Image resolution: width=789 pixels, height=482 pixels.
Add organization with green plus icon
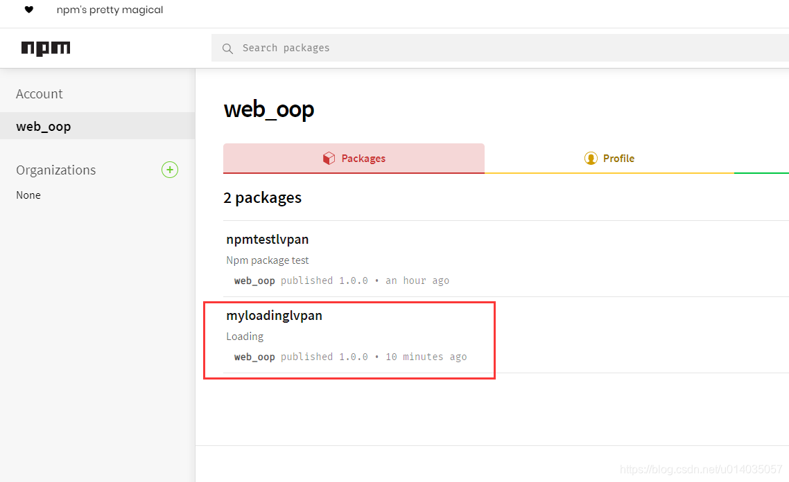click(170, 170)
